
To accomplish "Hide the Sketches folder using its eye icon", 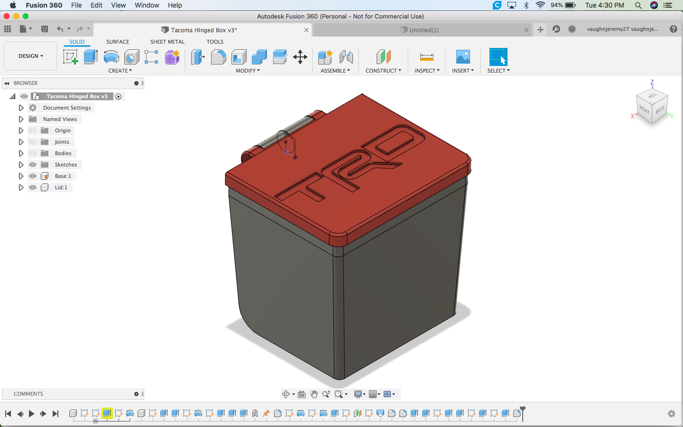I will (x=33, y=165).
